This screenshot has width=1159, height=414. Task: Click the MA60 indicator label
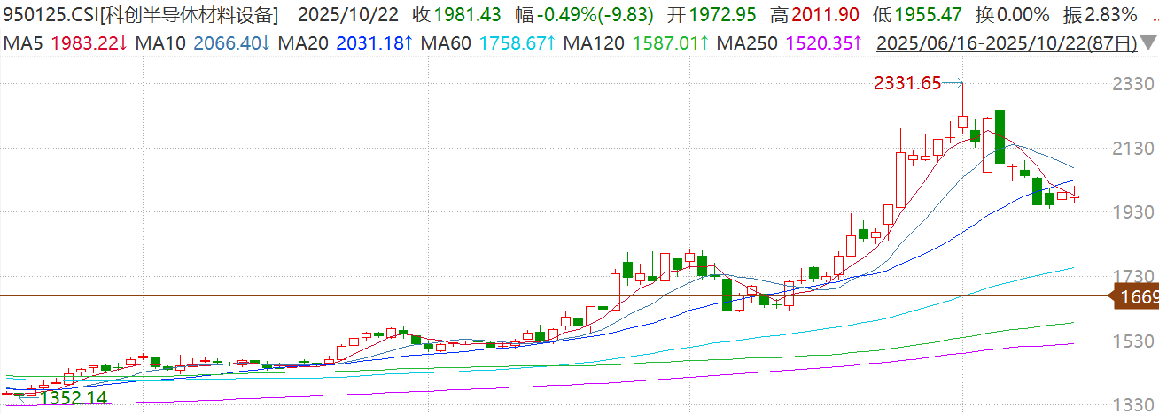point(447,42)
